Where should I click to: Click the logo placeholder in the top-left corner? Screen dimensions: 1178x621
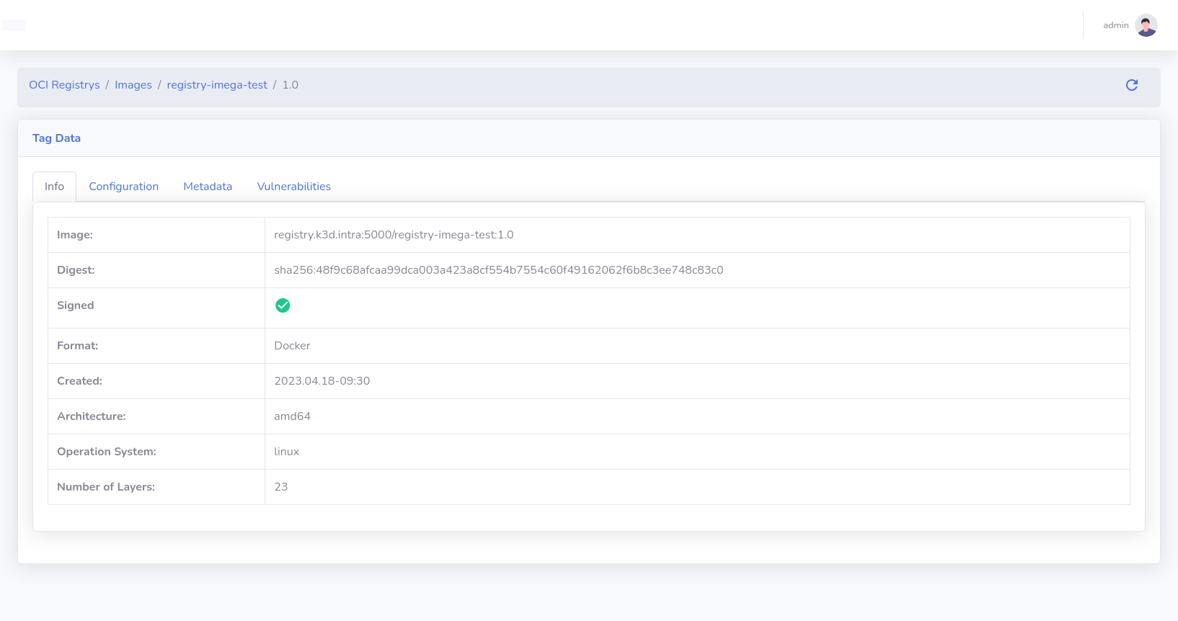[14, 25]
